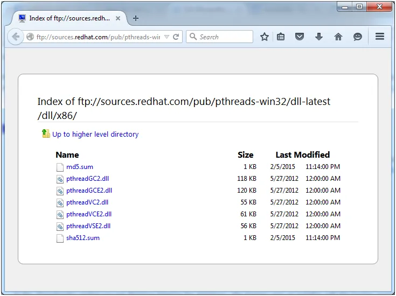Click the 118 KB size value
Image resolution: width=396 pixels, height=296 pixels.
coord(247,179)
